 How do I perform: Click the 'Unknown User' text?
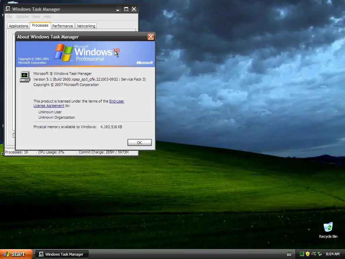[50, 112]
